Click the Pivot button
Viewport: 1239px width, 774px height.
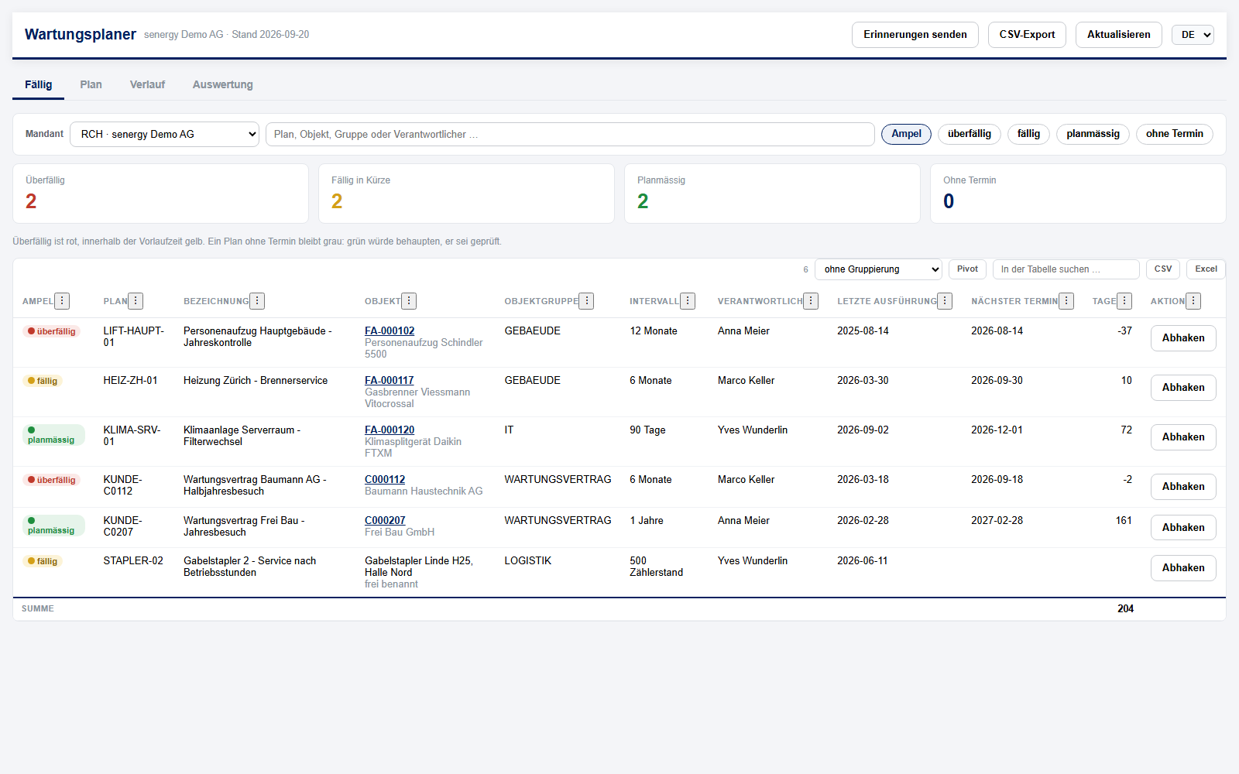(x=967, y=269)
